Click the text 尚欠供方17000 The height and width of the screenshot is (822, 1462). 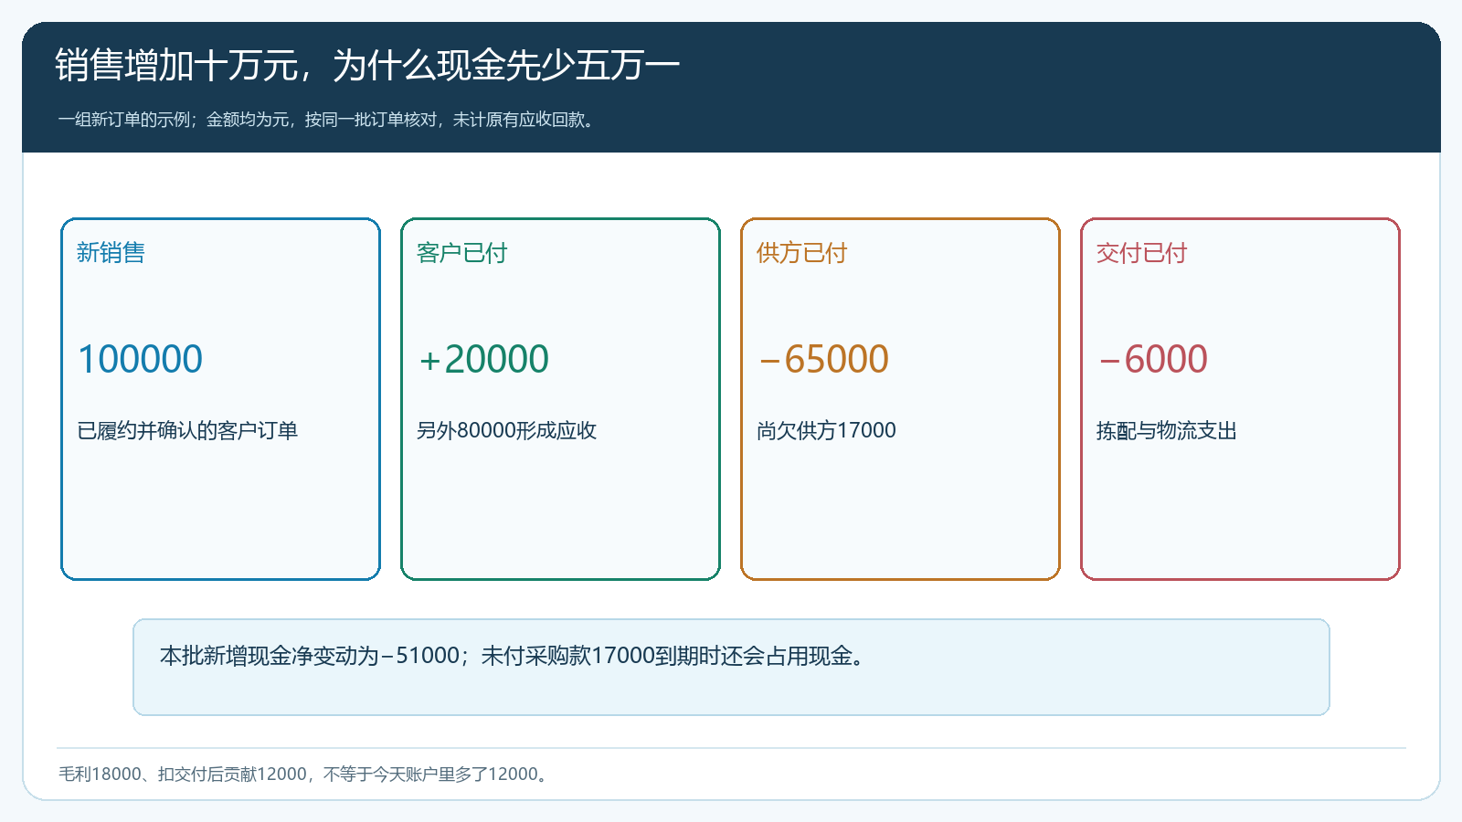(826, 430)
